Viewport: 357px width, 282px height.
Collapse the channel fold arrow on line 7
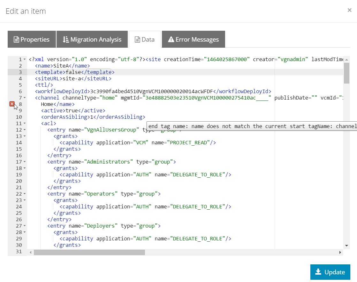click(25, 98)
